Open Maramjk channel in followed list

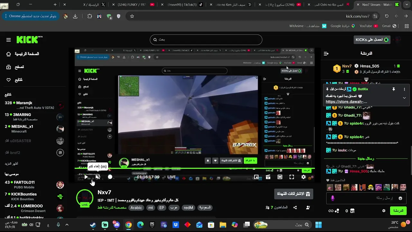tap(34, 105)
